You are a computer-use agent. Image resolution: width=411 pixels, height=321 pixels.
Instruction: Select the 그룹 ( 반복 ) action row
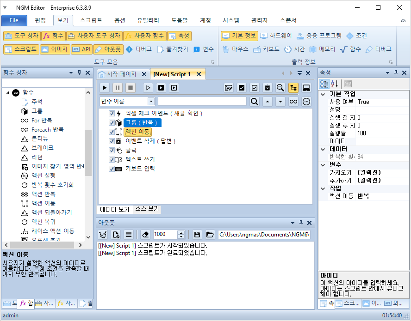143,122
